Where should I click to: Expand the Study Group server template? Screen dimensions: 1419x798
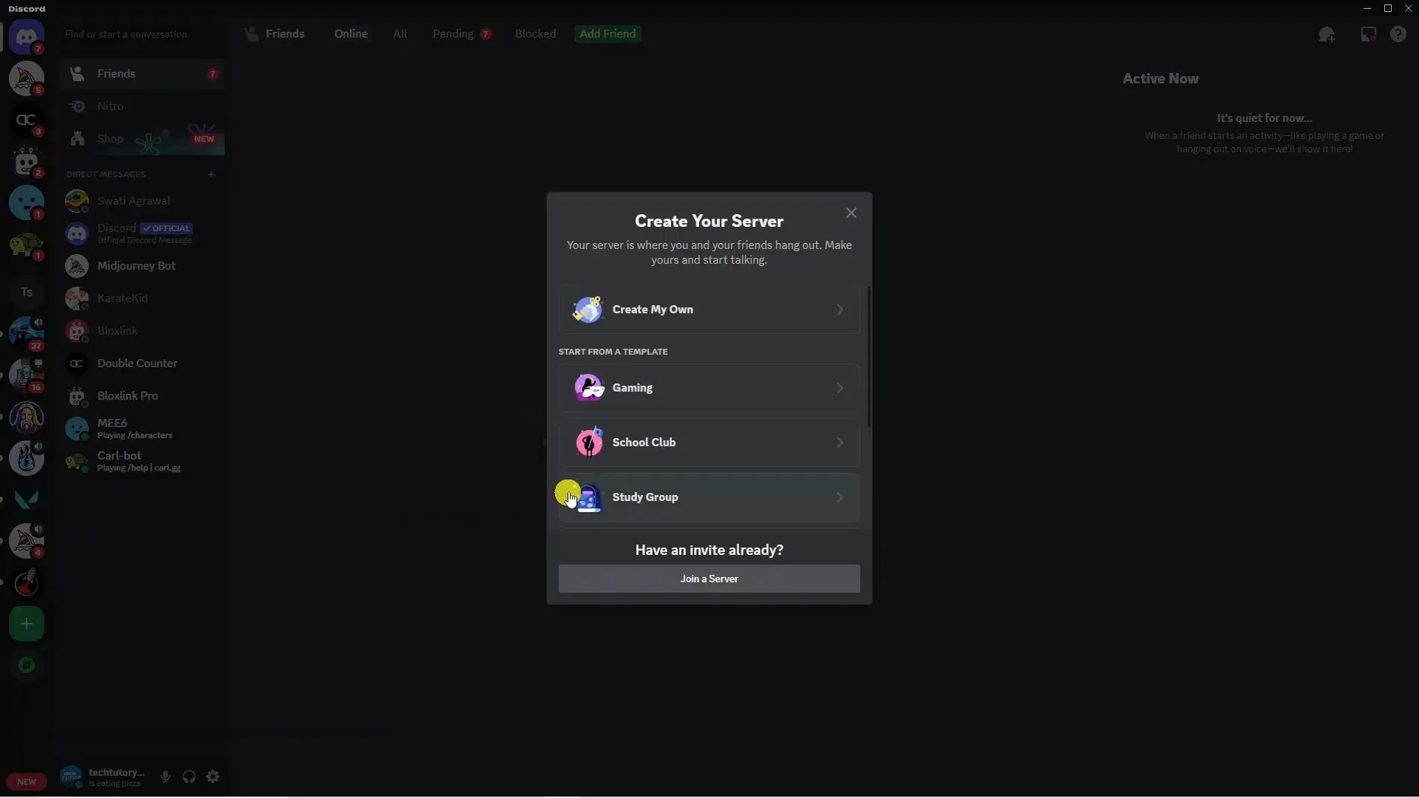point(707,496)
